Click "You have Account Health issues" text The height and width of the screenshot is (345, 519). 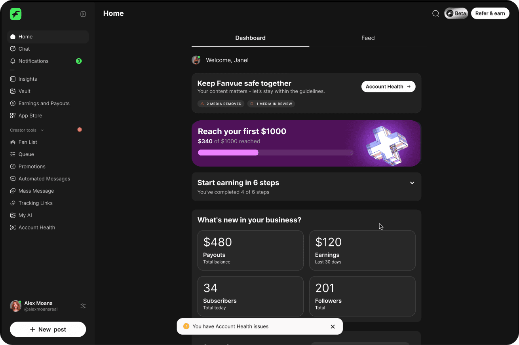pyautogui.click(x=230, y=327)
